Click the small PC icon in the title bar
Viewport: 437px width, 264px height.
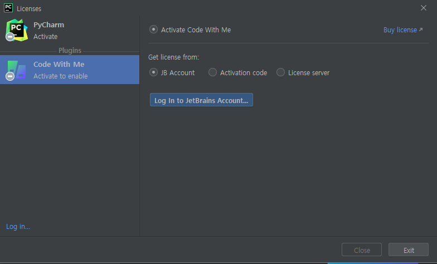(x=8, y=8)
